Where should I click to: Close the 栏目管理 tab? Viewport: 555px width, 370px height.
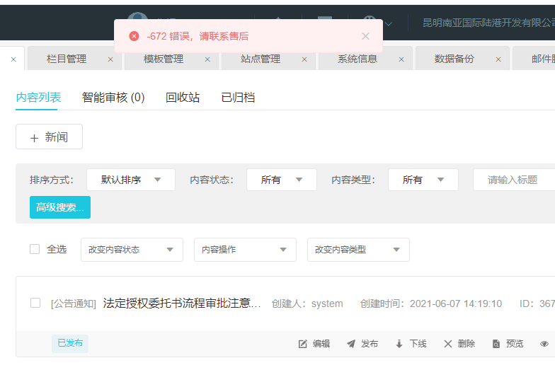pyautogui.click(x=110, y=59)
